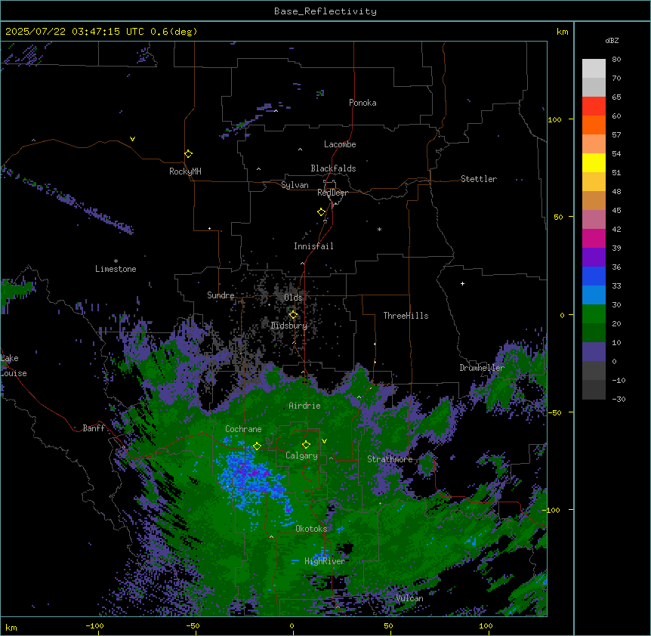Click the Drumheller label
651x636 pixels.
point(482,368)
